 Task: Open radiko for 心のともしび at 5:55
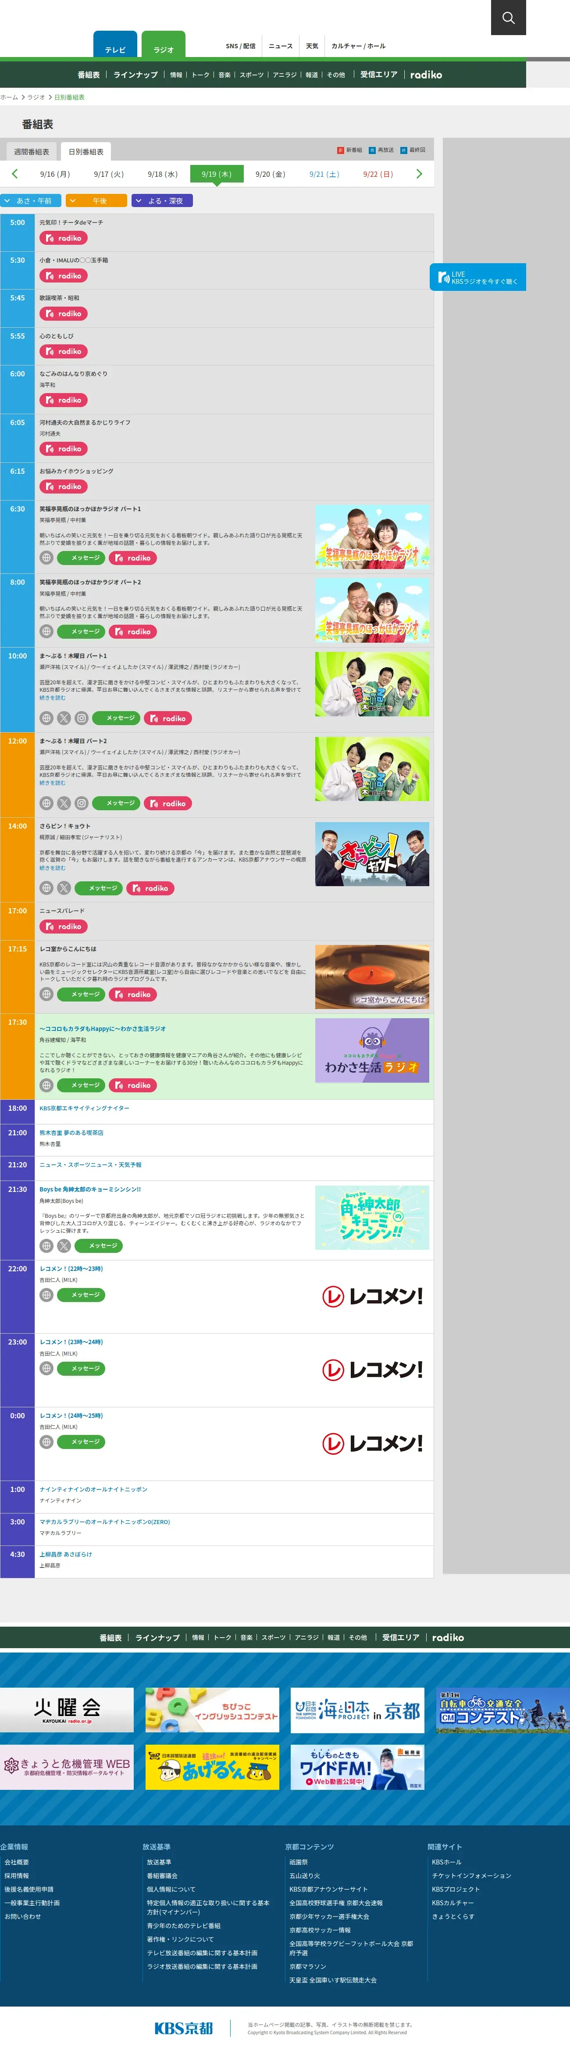[64, 352]
